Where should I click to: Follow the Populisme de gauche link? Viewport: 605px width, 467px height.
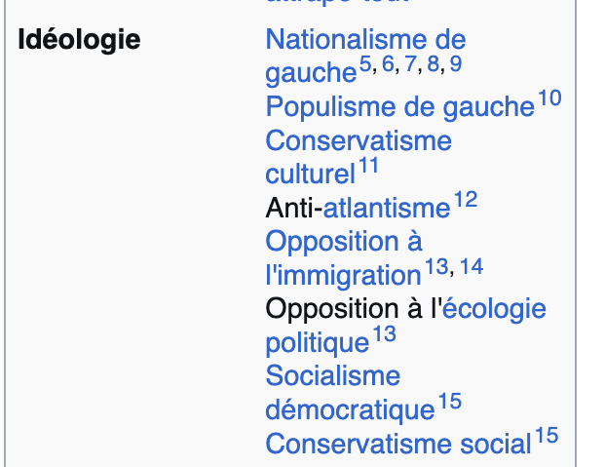click(x=399, y=106)
